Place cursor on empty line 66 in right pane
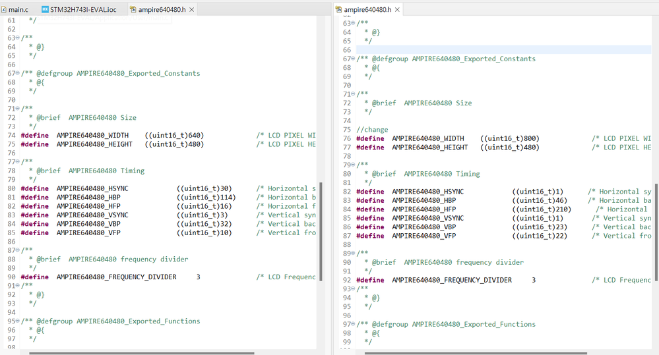The width and height of the screenshot is (659, 355). [503, 50]
